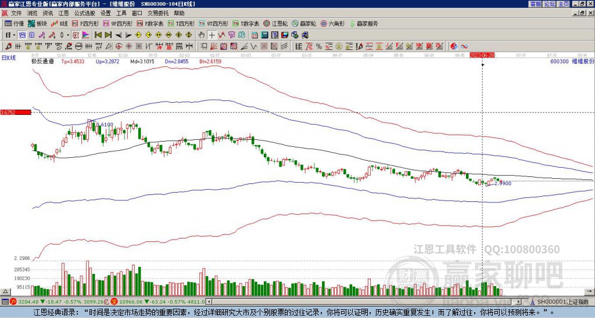The height and width of the screenshot is (318, 595).
Task: Open the T四方形 tool
Action: point(181,23)
